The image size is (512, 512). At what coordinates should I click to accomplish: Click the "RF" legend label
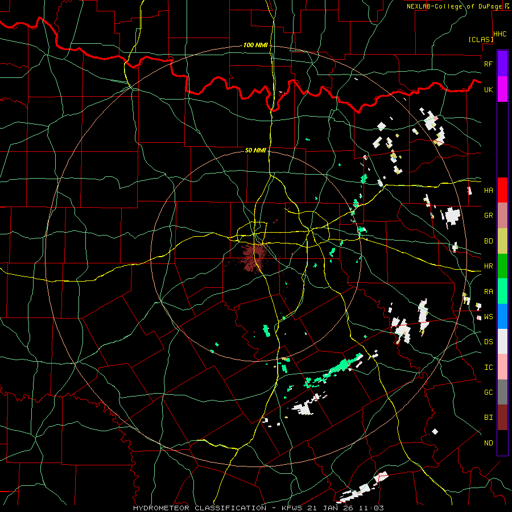488,64
